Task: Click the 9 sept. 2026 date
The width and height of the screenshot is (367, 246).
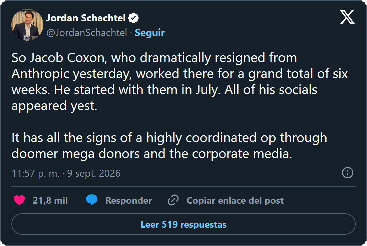Action: [94, 173]
